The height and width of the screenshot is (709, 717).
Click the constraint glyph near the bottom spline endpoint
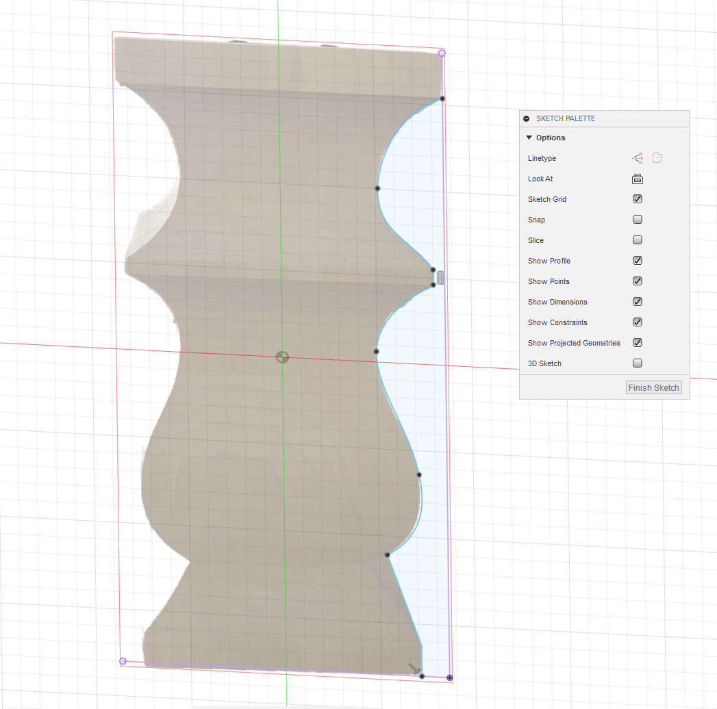[x=414, y=669]
